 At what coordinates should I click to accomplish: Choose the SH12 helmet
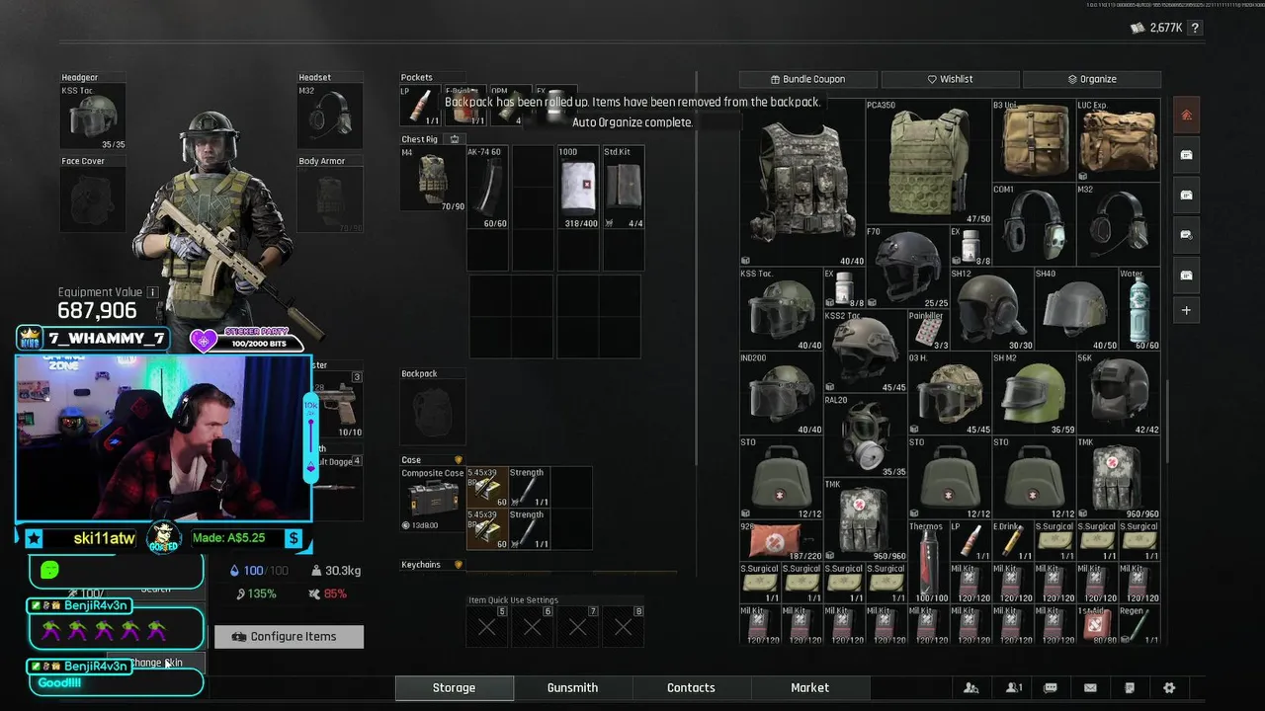[992, 309]
